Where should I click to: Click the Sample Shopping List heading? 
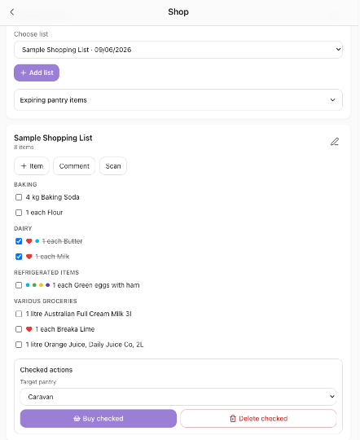[x=53, y=138]
